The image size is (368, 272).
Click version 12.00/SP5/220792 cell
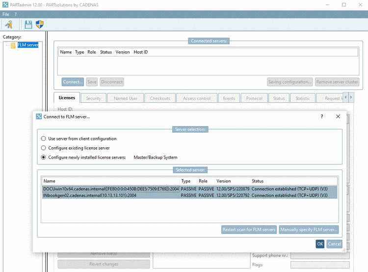233,196
